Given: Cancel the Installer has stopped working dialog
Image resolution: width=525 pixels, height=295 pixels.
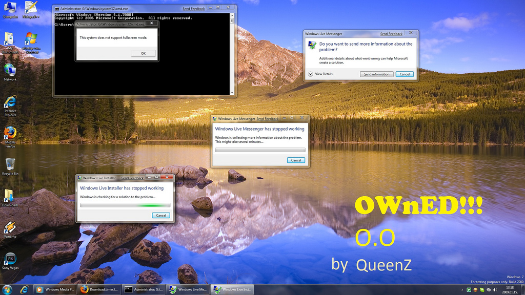Looking at the screenshot, I should pos(161,216).
